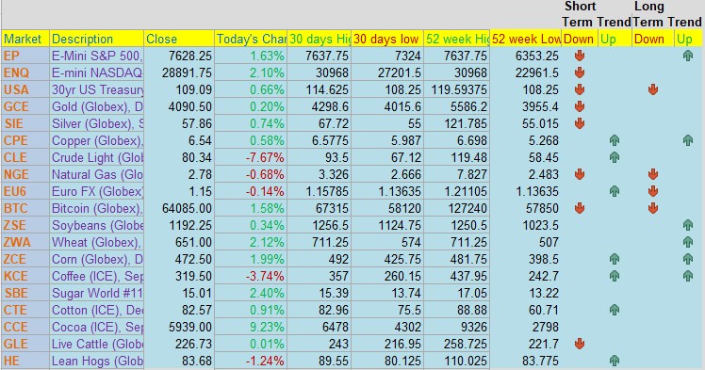705x370 pixels.
Task: Click the short-term down arrow in BTC row
Action: coord(580,208)
